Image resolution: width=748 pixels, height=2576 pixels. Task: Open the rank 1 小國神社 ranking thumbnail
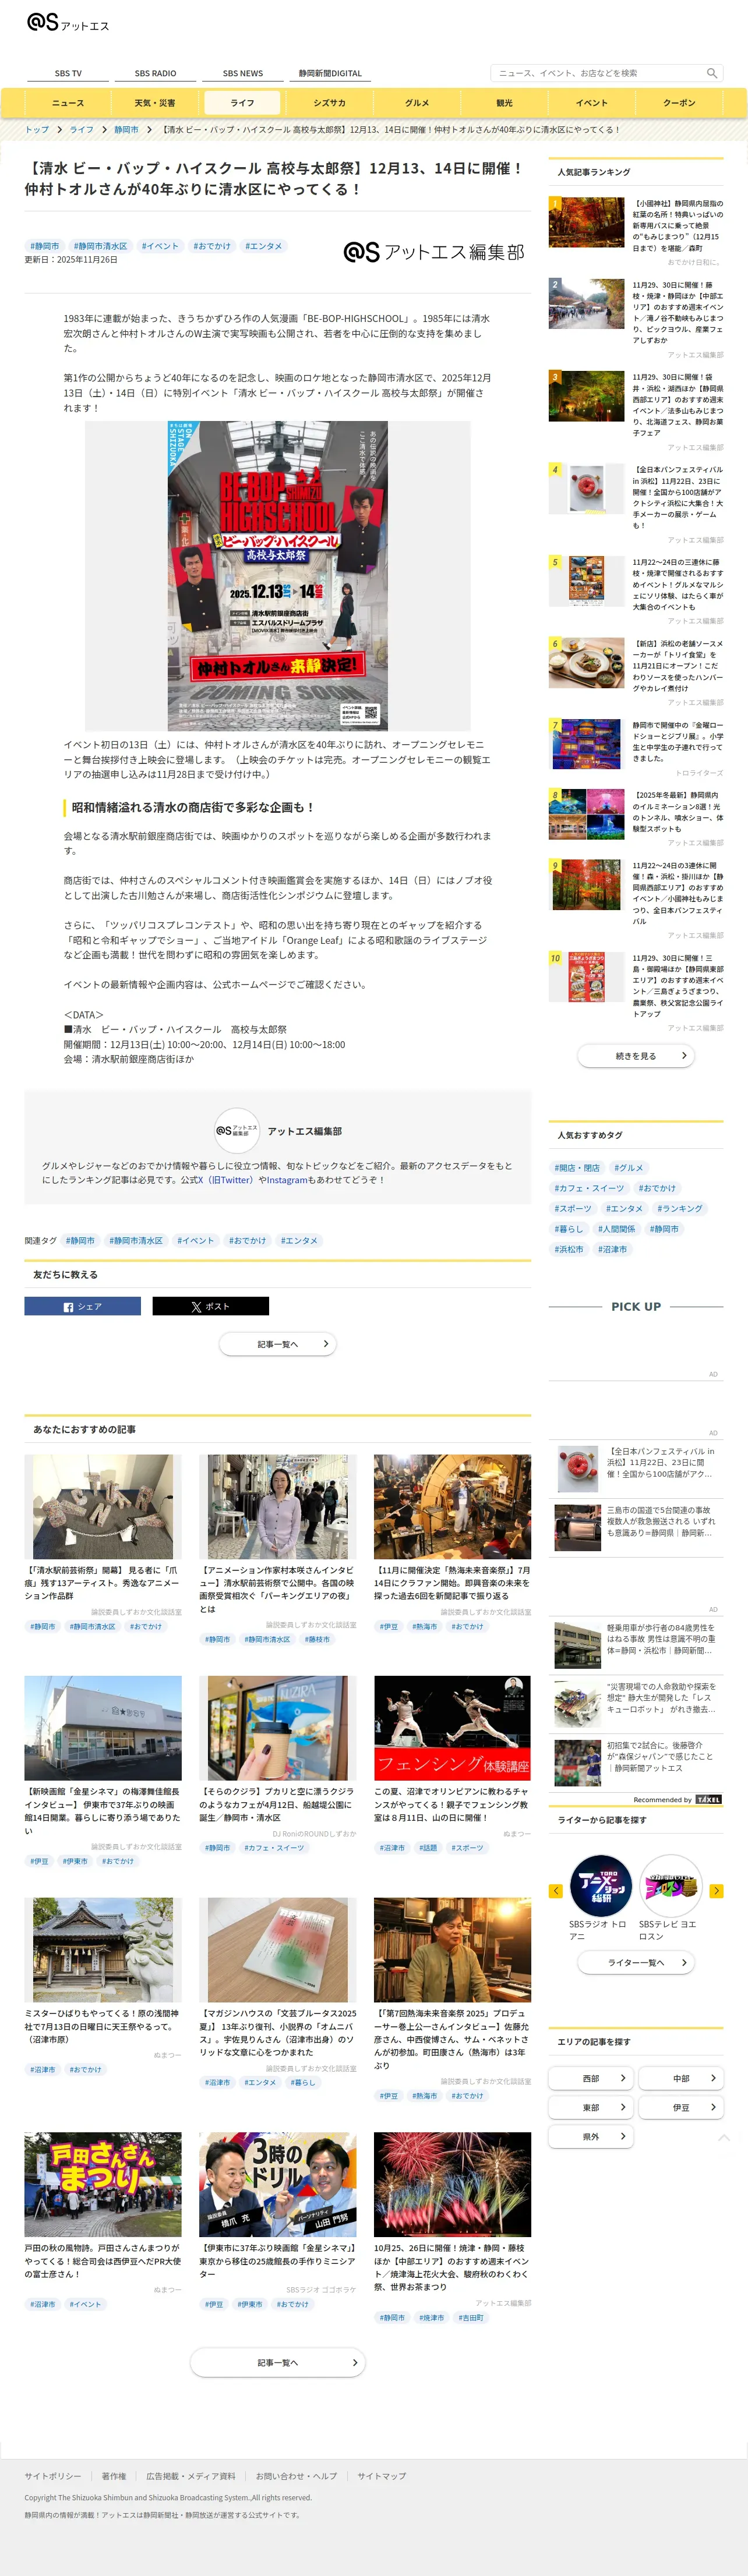click(587, 222)
